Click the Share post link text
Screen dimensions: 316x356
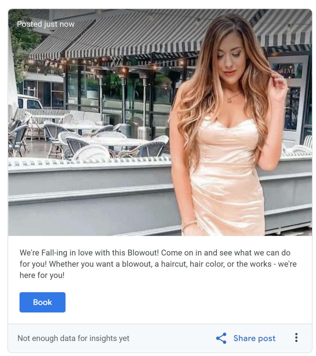(x=254, y=338)
